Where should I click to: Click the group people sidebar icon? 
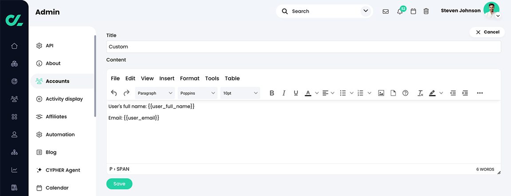pos(14,99)
